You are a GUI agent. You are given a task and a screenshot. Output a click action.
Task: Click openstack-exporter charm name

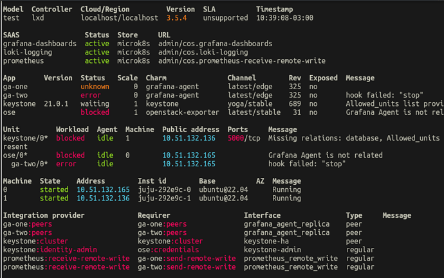[x=182, y=112]
